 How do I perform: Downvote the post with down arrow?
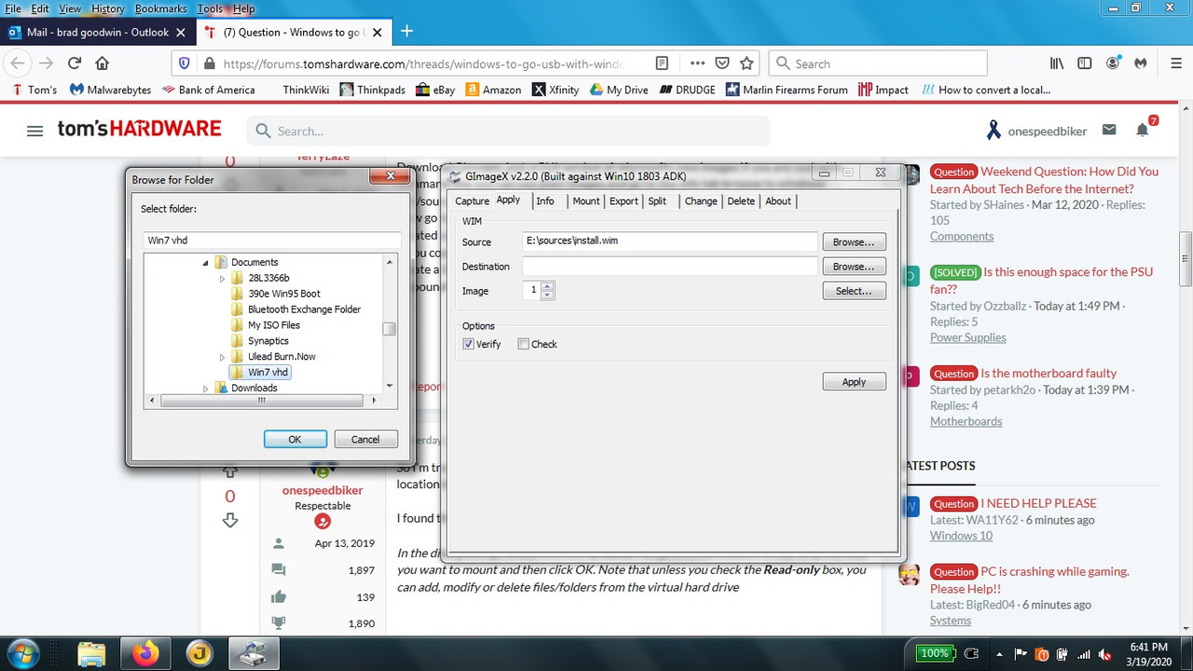[230, 521]
